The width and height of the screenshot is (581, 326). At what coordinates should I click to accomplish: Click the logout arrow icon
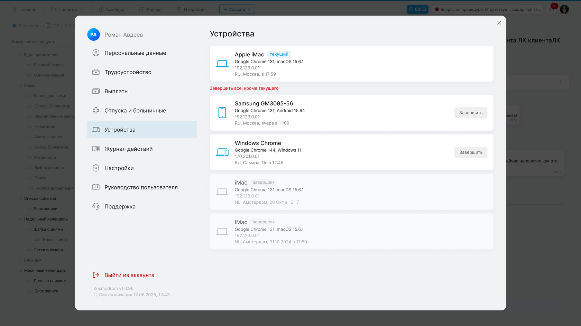click(x=96, y=275)
